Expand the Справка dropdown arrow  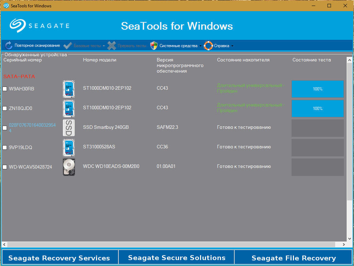[x=232, y=46]
